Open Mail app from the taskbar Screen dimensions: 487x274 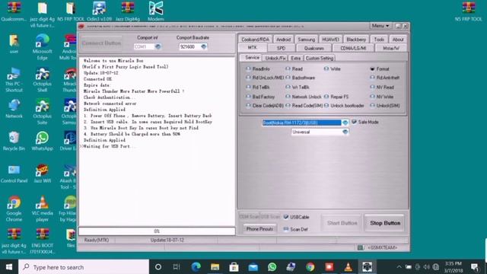pos(253,267)
